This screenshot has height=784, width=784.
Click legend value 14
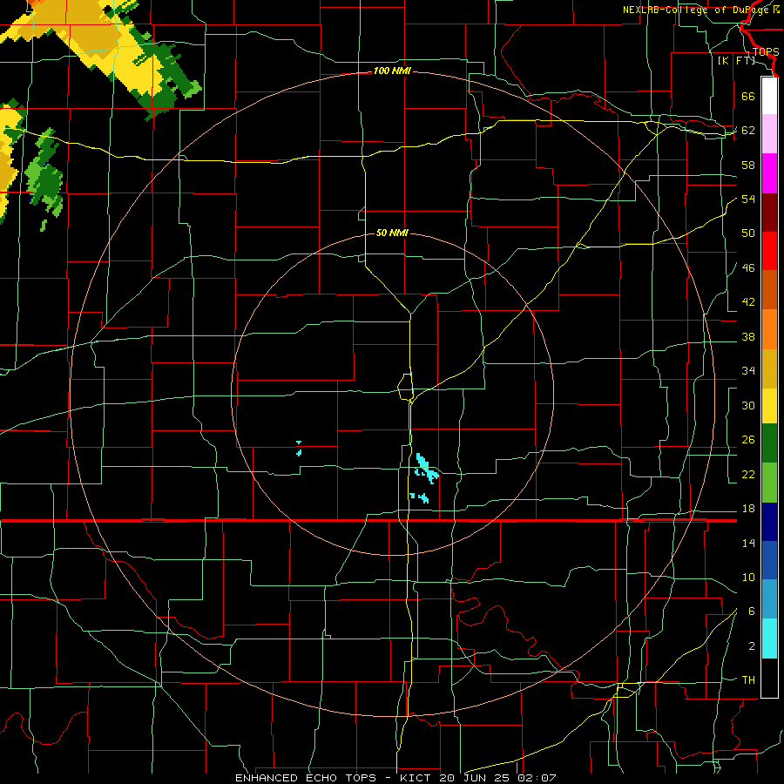click(748, 543)
